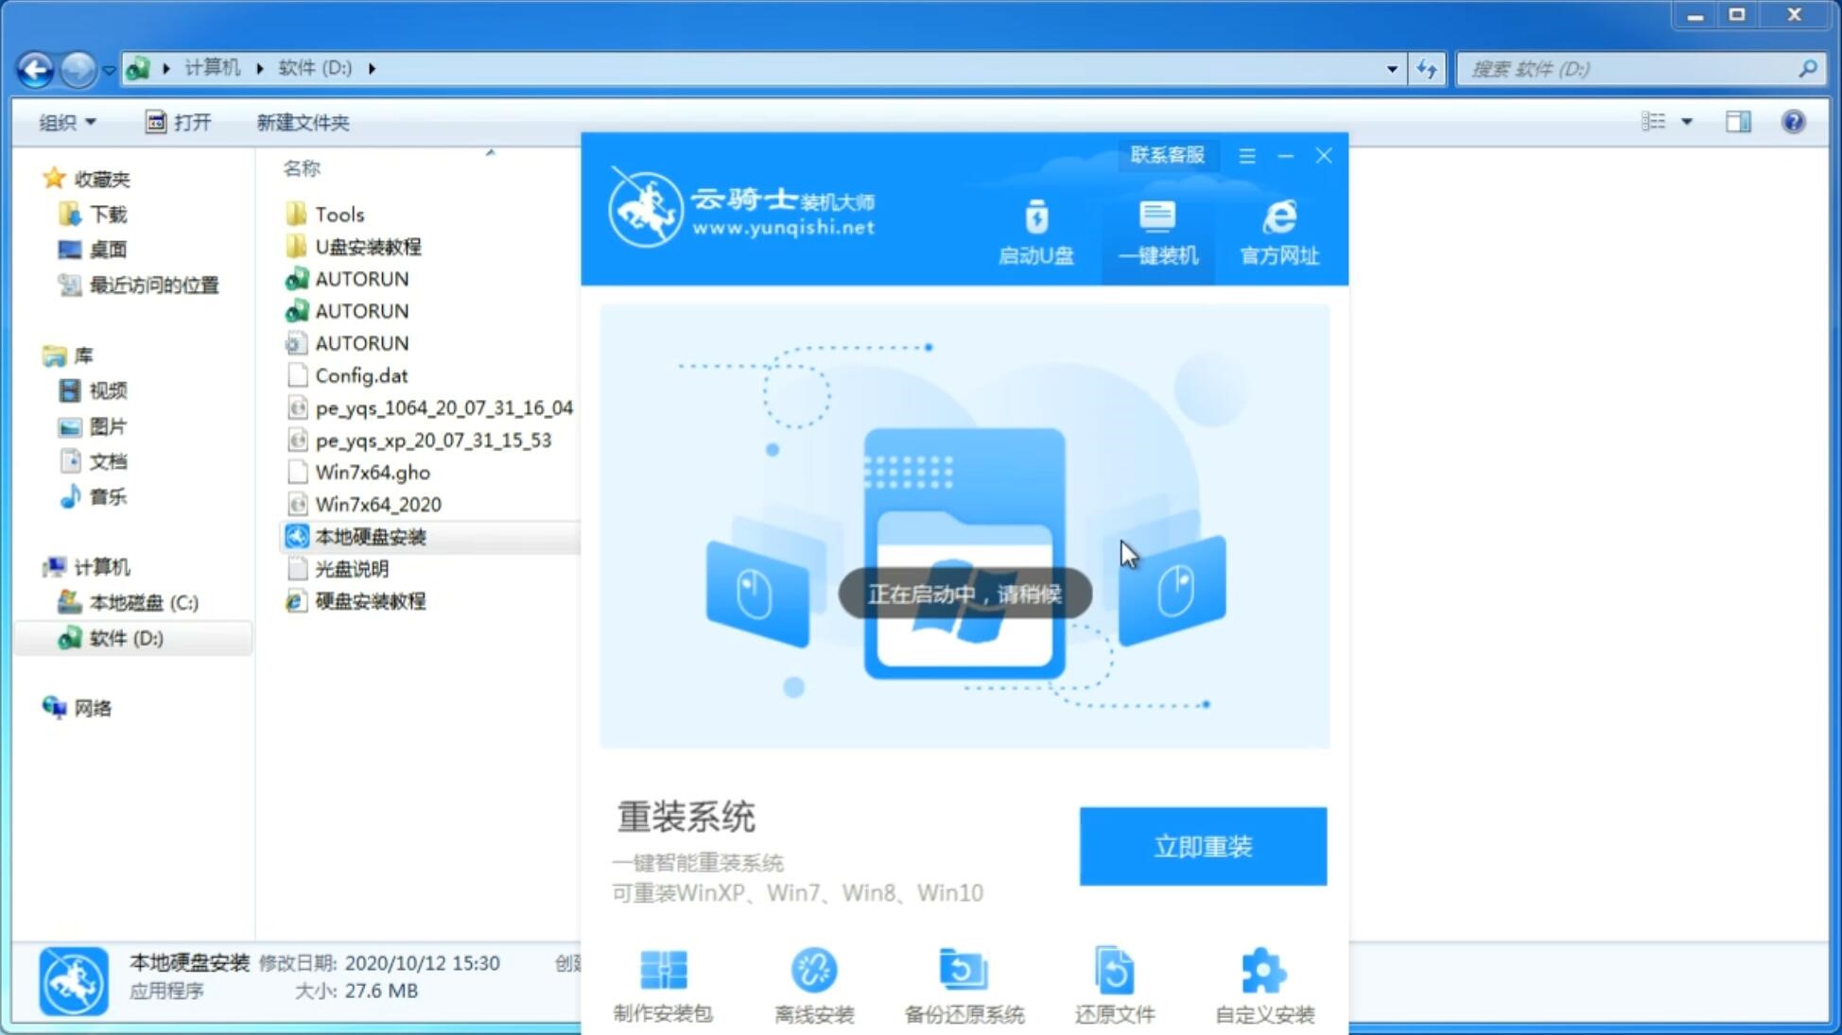Click the 启动U盘 (Boot USB) icon
The image size is (1842, 1035).
[x=1037, y=232]
